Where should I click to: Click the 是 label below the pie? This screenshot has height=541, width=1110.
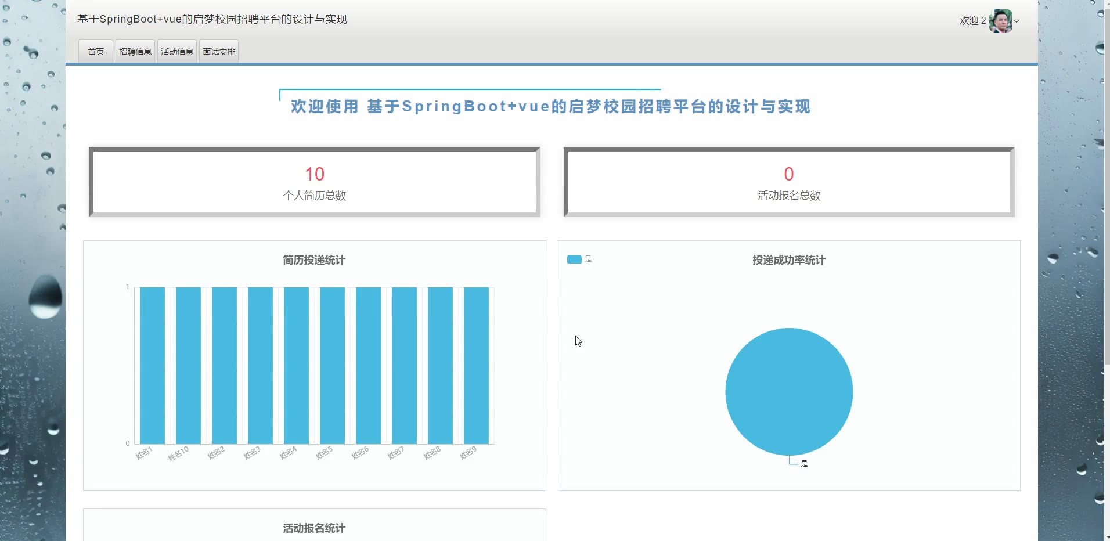click(x=804, y=464)
